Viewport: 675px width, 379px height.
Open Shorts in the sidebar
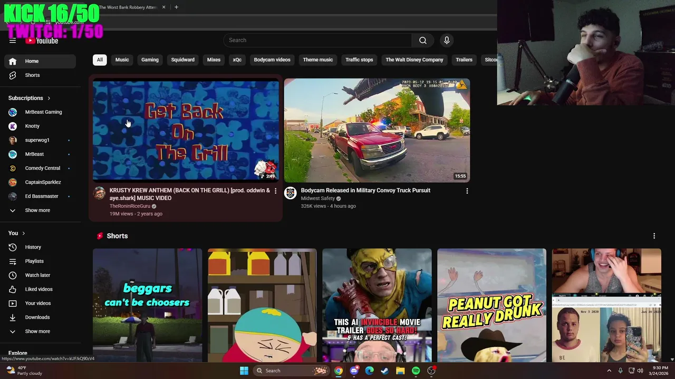[40, 75]
